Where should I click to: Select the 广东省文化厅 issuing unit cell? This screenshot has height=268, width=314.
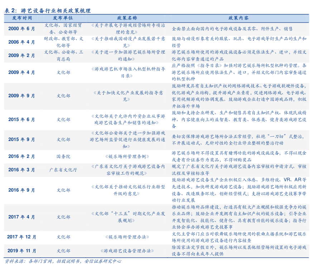click(x=63, y=170)
